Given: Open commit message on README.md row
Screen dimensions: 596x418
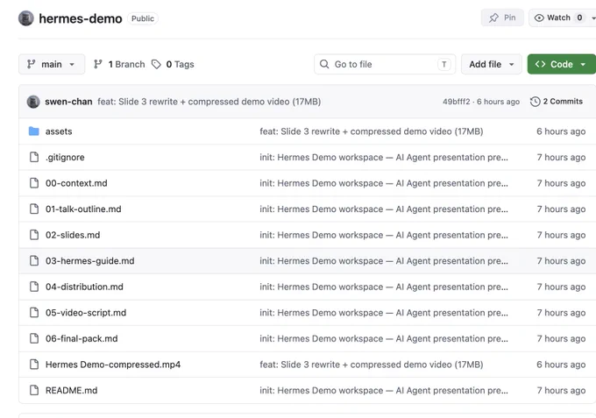Looking at the screenshot, I should click(x=384, y=390).
